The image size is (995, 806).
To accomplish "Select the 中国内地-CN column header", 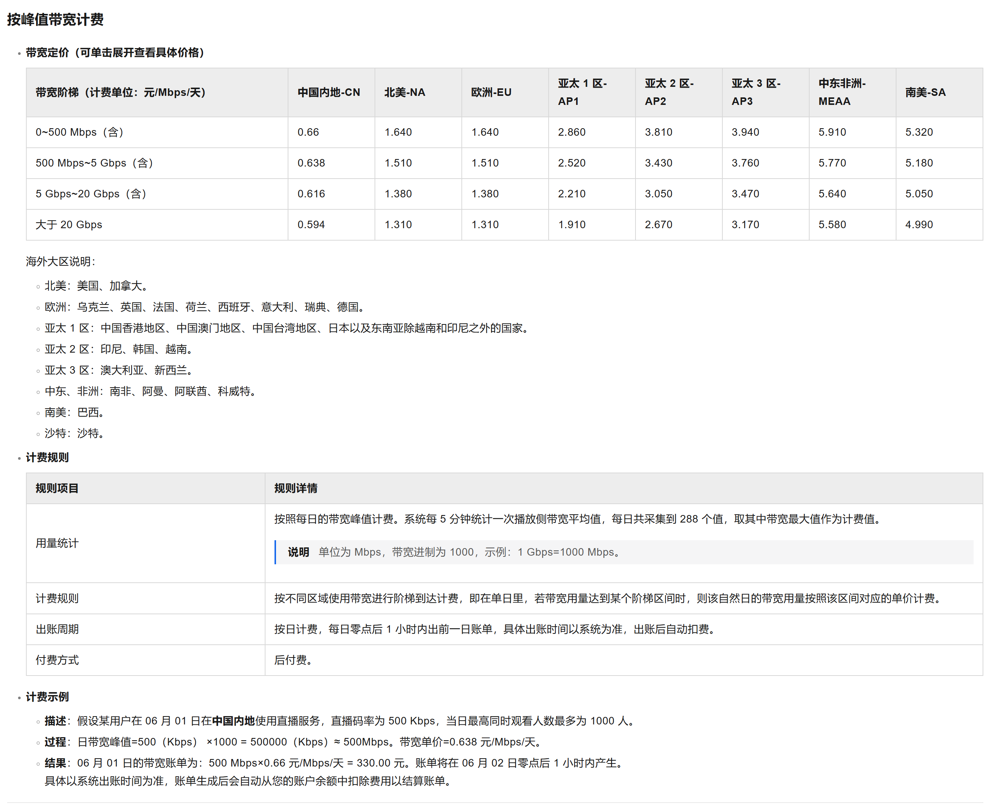I will [328, 92].
